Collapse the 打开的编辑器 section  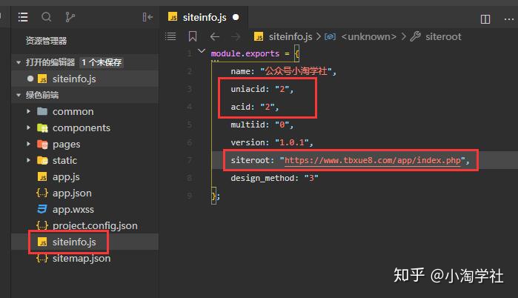pyautogui.click(x=19, y=63)
